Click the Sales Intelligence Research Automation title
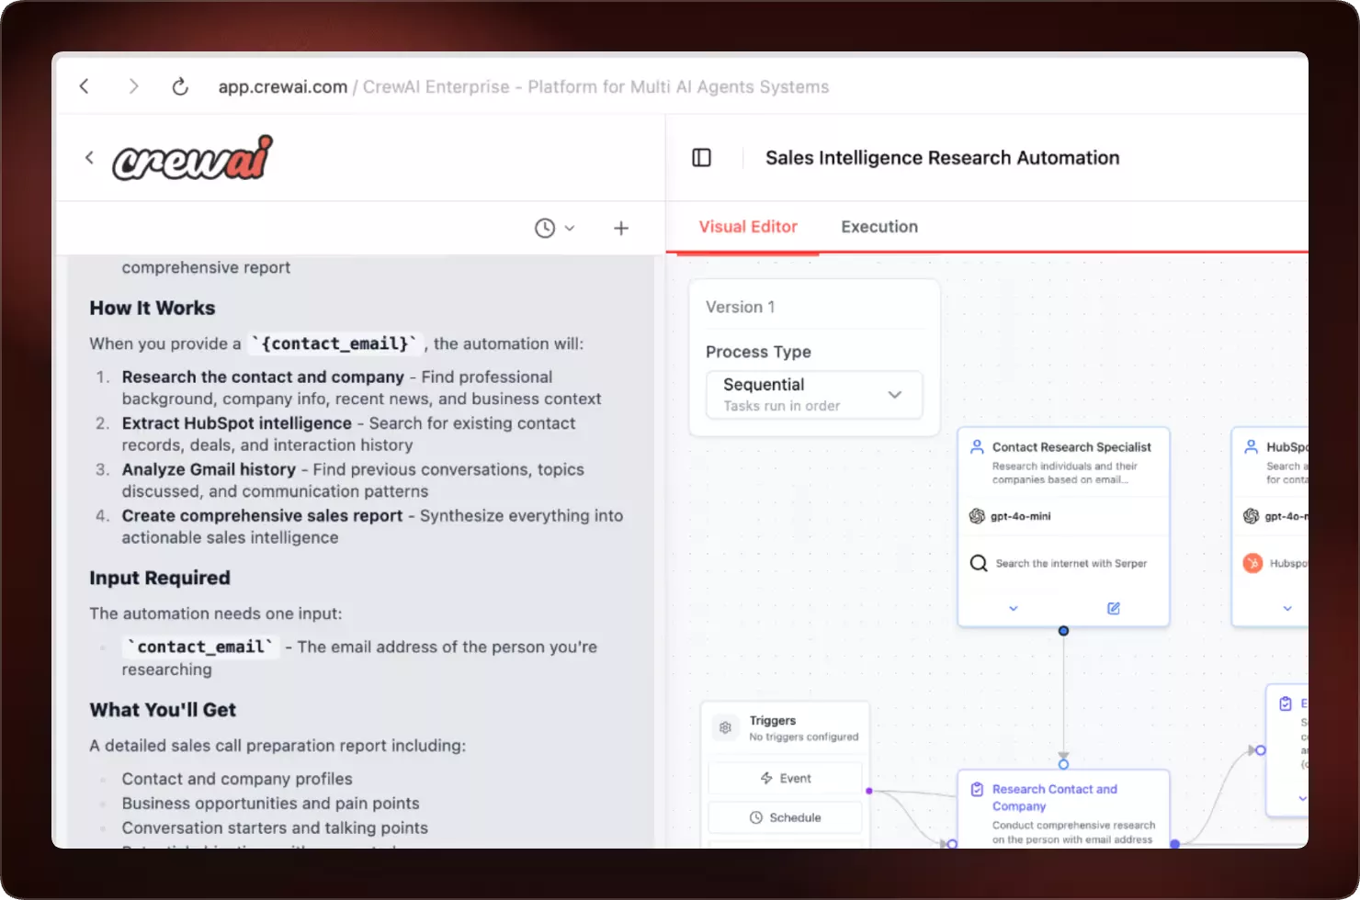This screenshot has height=900, width=1360. coord(943,158)
